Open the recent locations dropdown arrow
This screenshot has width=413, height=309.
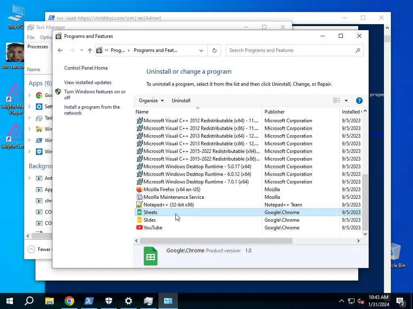tap(81, 50)
